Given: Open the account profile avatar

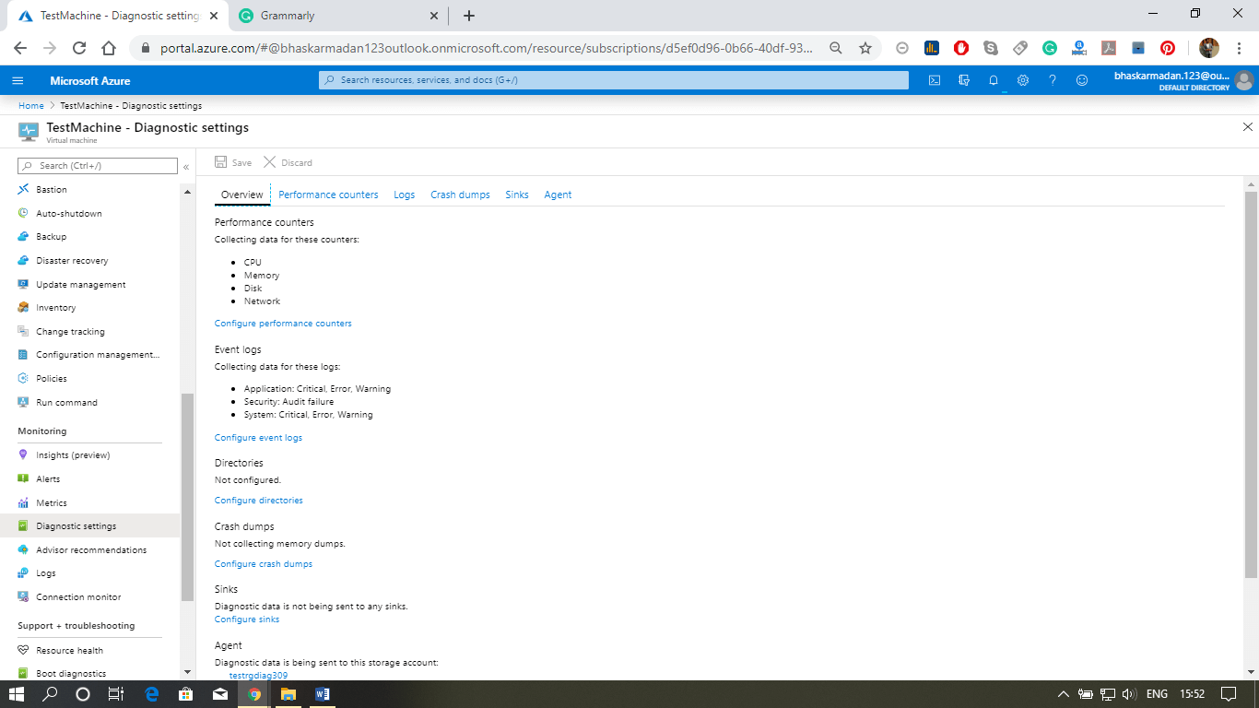Looking at the screenshot, I should tap(1244, 81).
